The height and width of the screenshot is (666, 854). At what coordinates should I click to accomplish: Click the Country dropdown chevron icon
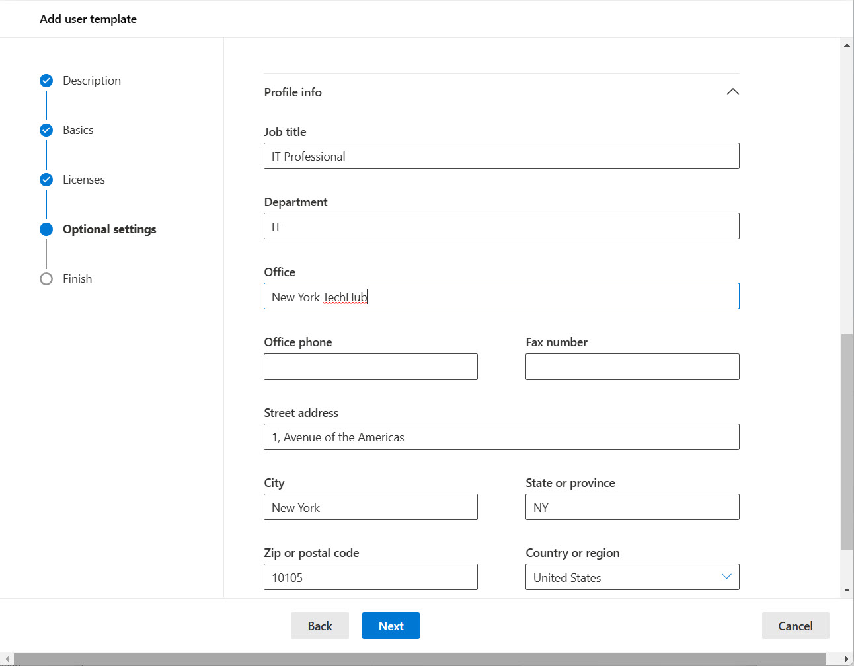coord(726,576)
